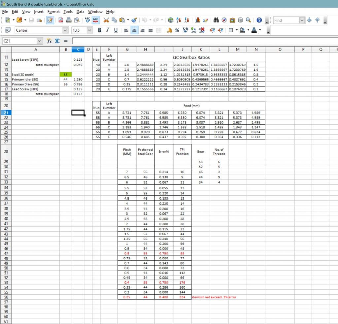This screenshot has width=338, height=324.
Task: Open the Data menu
Action: click(80, 12)
